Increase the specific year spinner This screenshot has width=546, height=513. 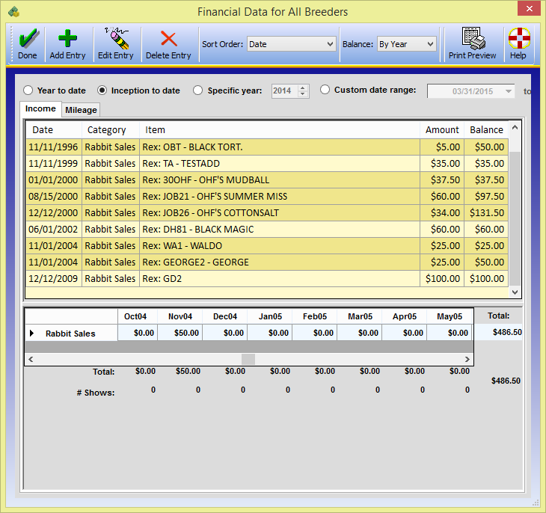[303, 87]
